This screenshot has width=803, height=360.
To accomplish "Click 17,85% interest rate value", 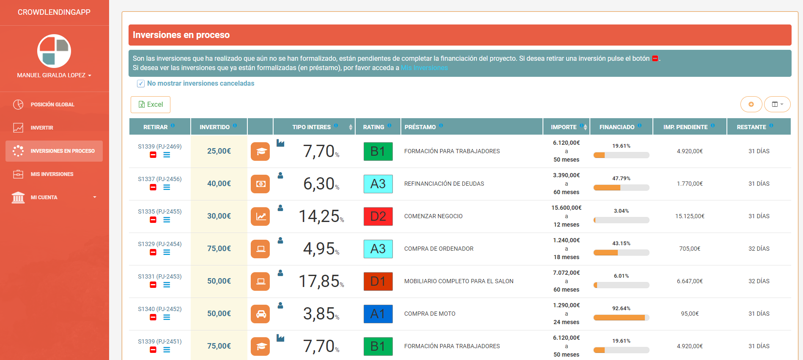I will point(321,281).
